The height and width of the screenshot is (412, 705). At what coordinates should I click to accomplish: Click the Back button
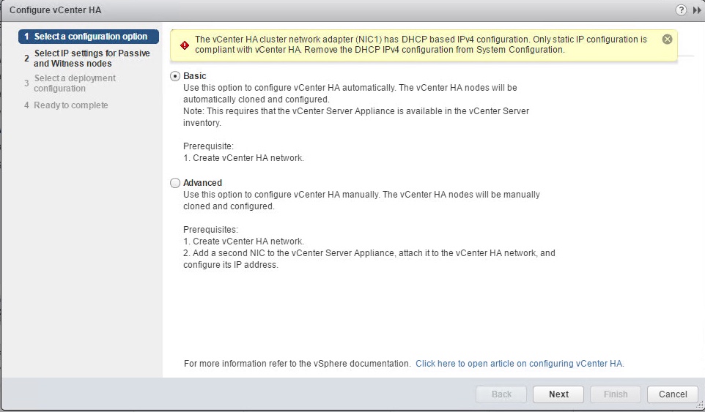(x=501, y=394)
